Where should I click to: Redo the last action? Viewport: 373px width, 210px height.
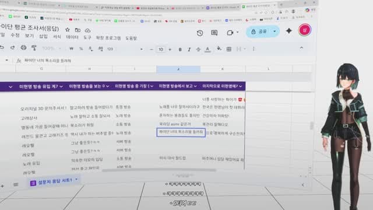click(12, 48)
